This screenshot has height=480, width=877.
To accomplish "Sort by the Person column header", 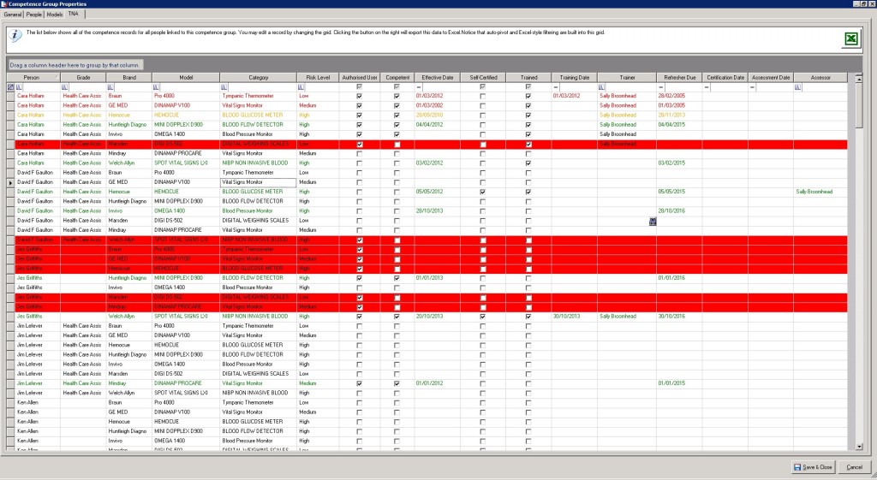I will 33,78.
